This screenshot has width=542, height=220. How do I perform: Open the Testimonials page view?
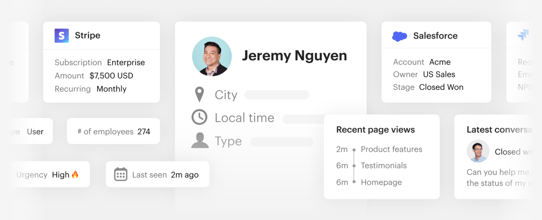tap(383, 166)
